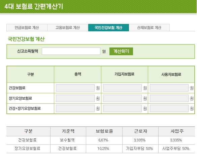Click the 보험료율 header in rate table
The height and width of the screenshot is (166, 197).
pyautogui.click(x=104, y=131)
